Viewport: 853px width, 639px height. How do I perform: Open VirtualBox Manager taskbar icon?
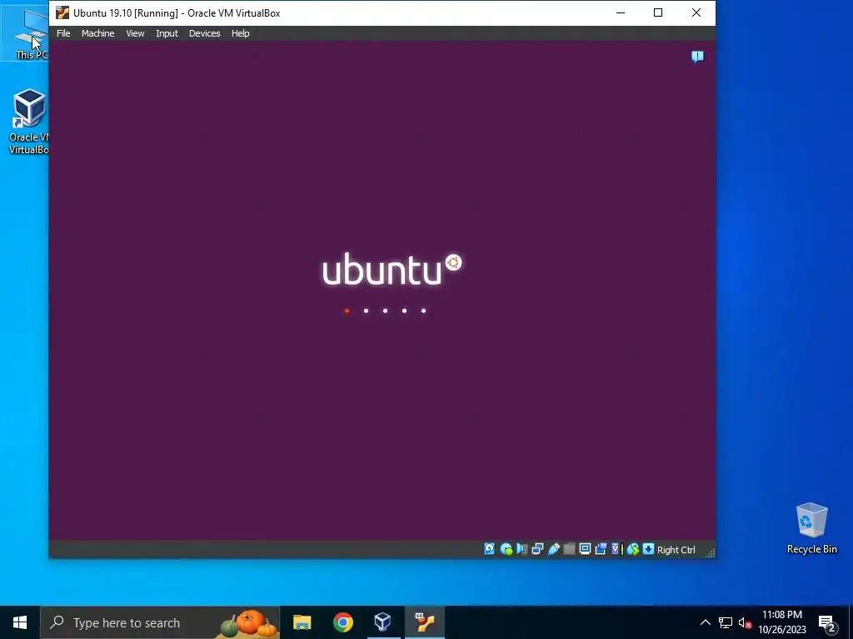pos(383,622)
